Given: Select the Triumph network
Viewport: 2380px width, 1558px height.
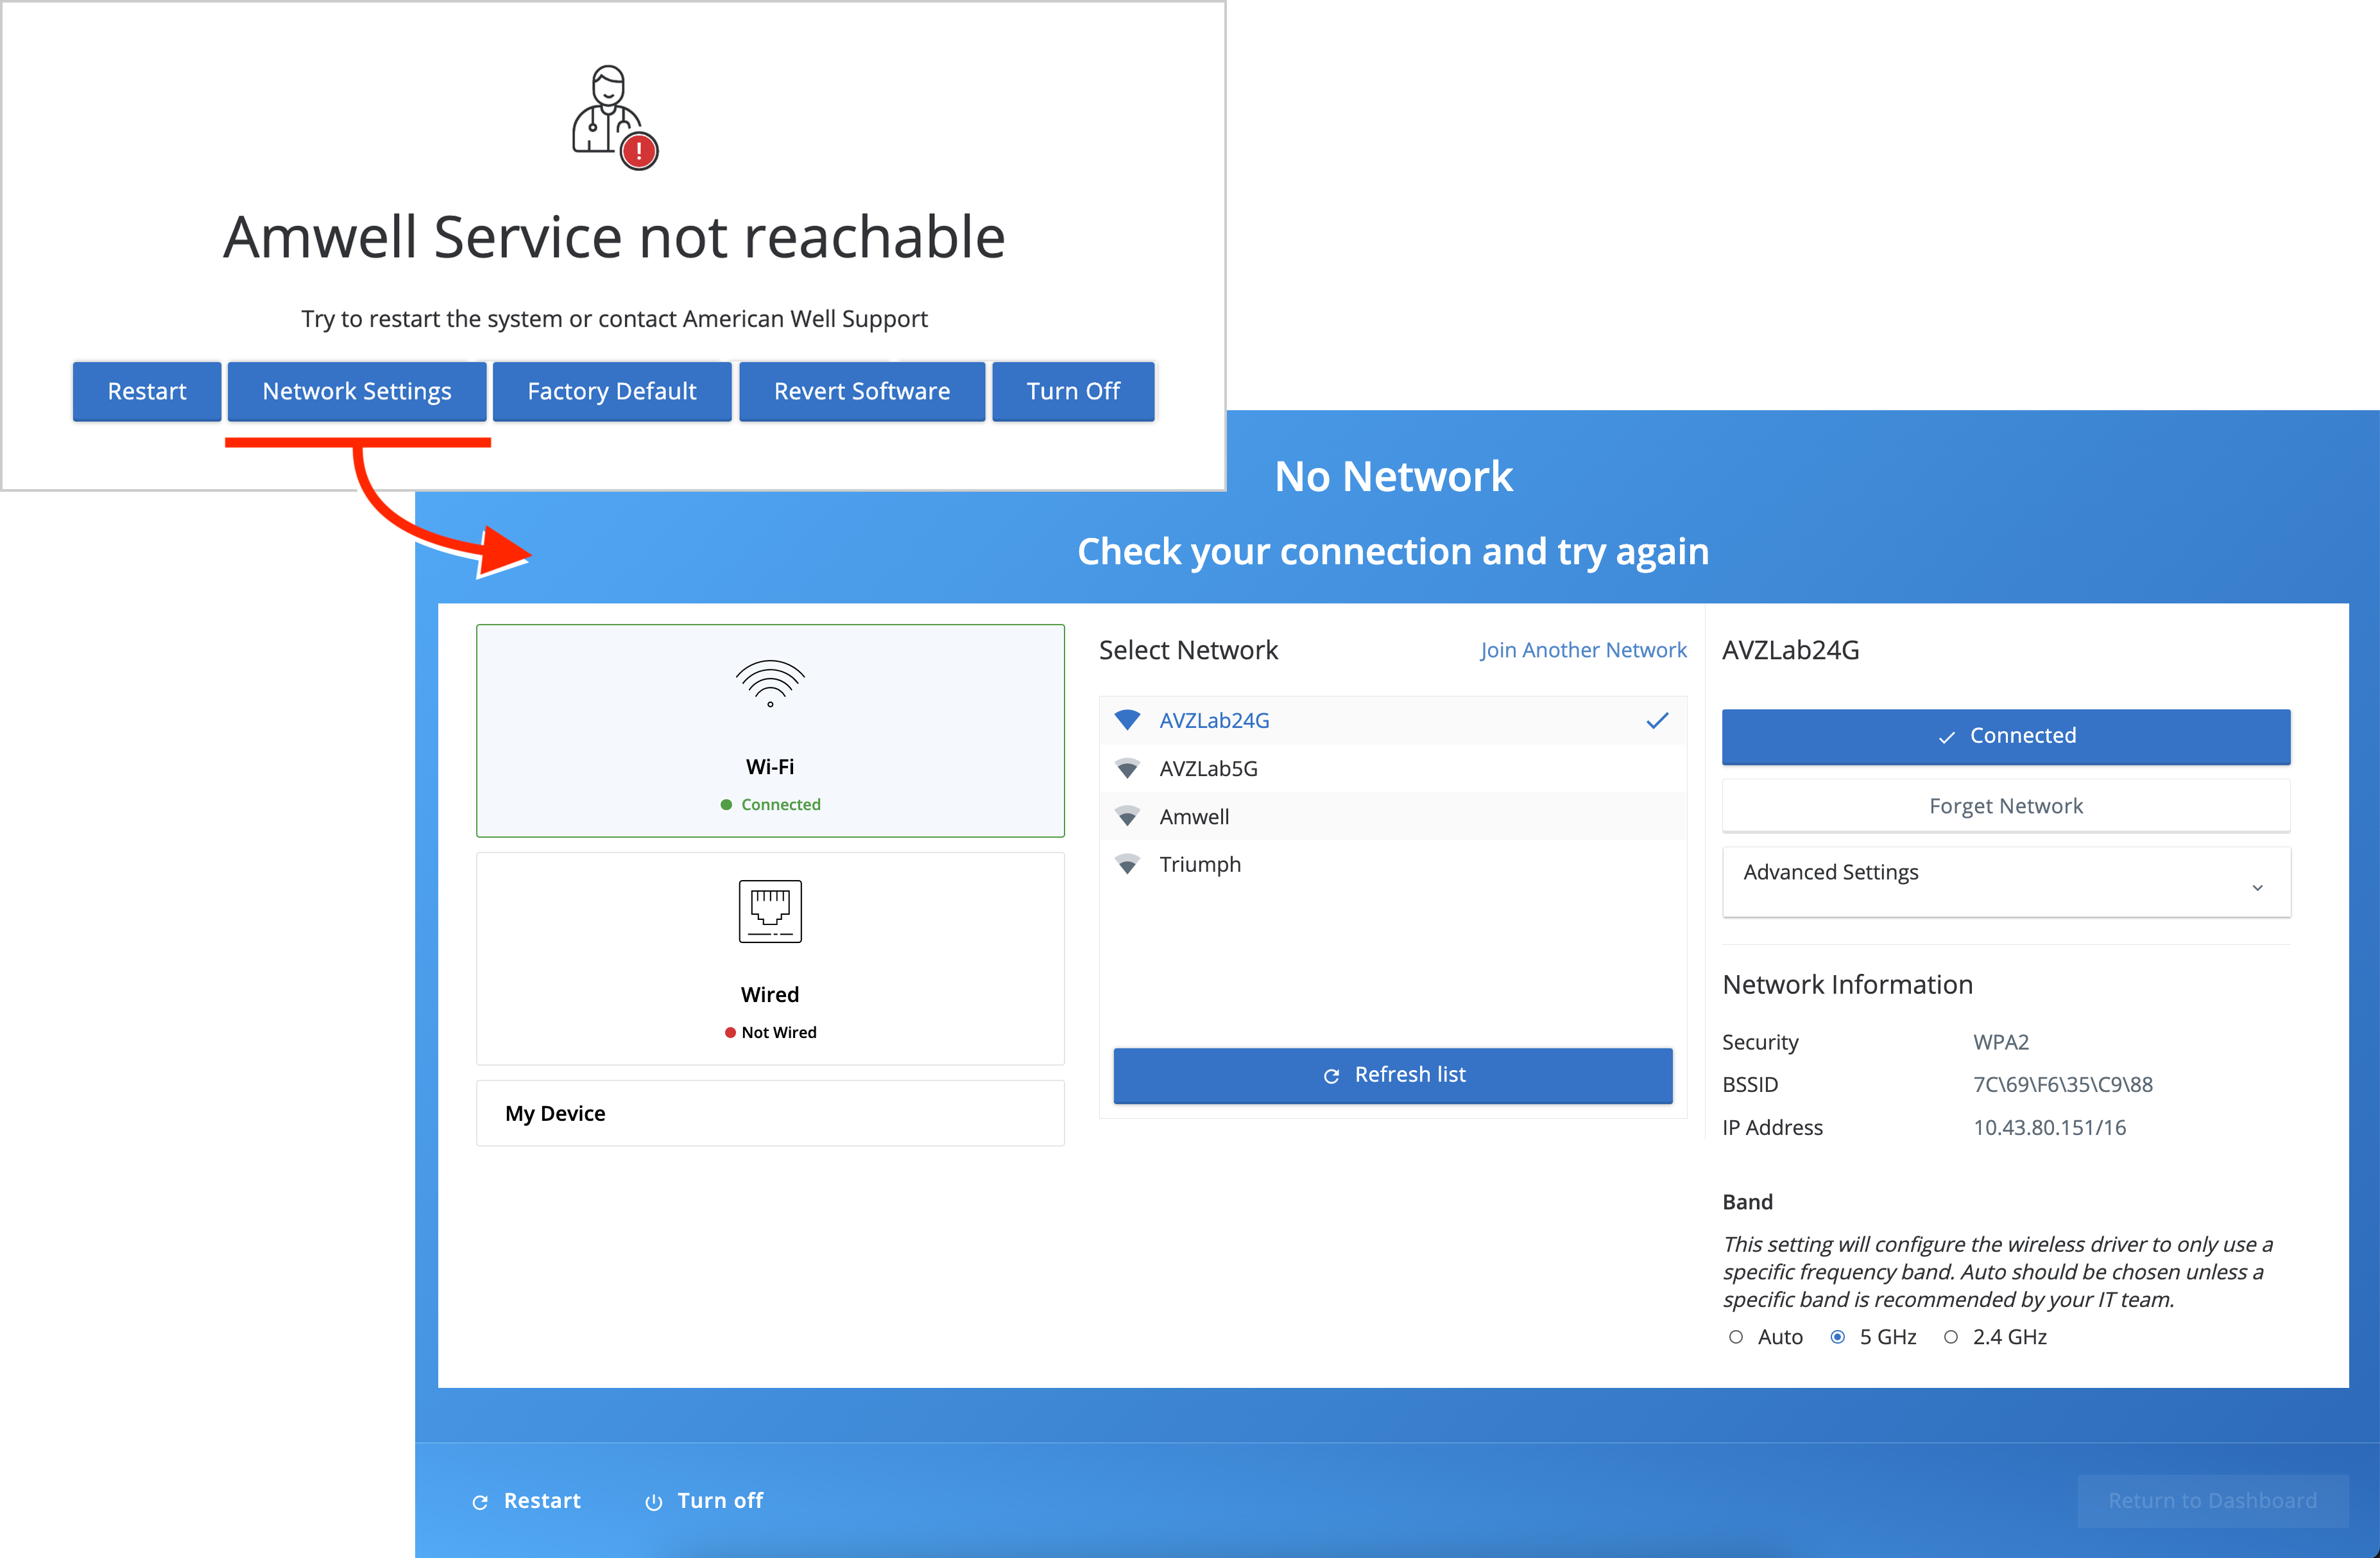Looking at the screenshot, I should pos(1393,865).
